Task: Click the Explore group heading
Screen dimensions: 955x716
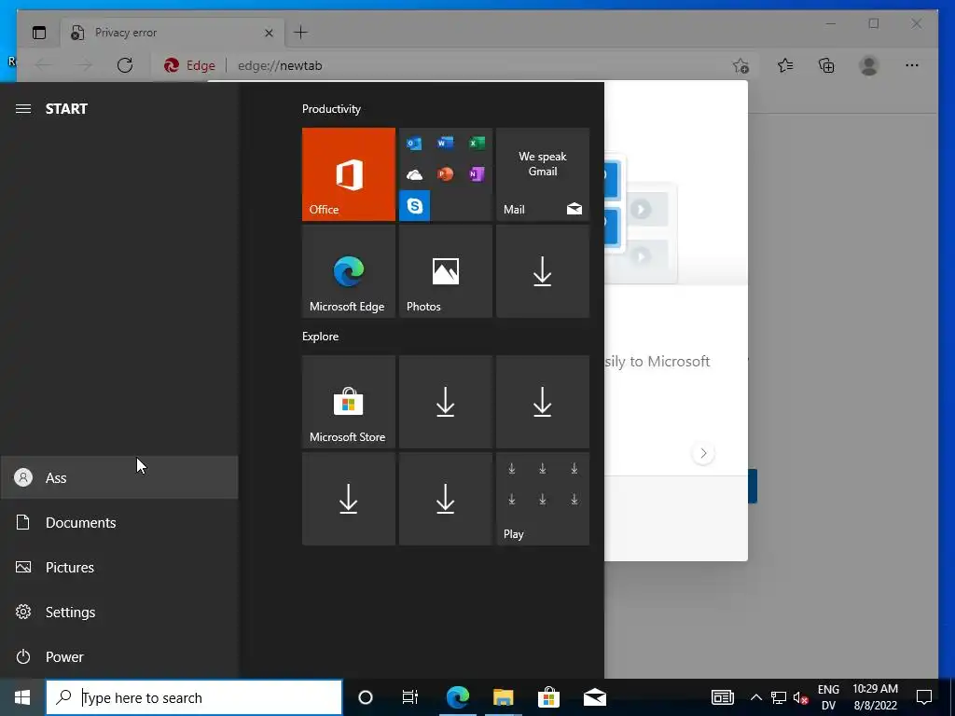Action: click(321, 336)
